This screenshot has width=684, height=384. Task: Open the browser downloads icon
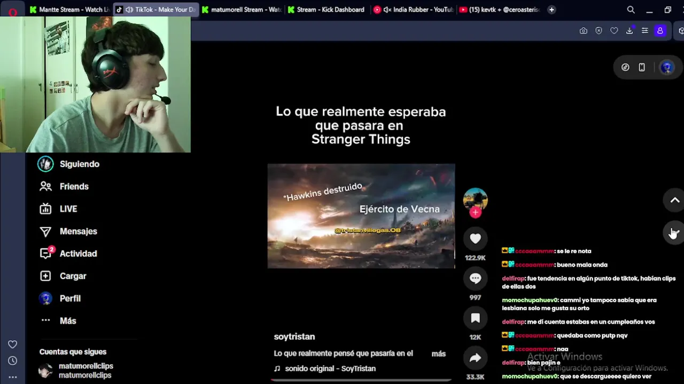(629, 31)
